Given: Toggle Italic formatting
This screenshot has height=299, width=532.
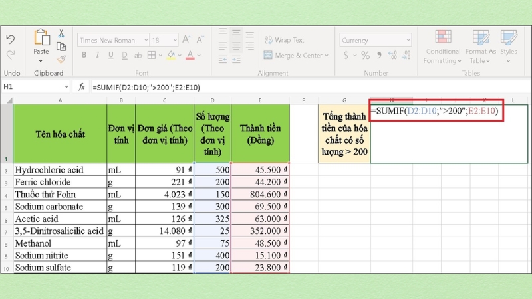Looking at the screenshot, I should pyautogui.click(x=96, y=56).
